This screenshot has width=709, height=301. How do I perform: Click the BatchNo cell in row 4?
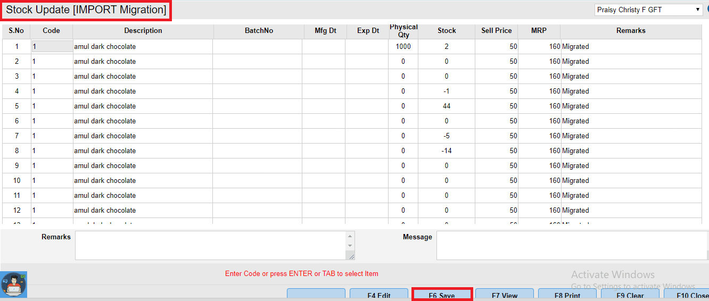coord(258,91)
